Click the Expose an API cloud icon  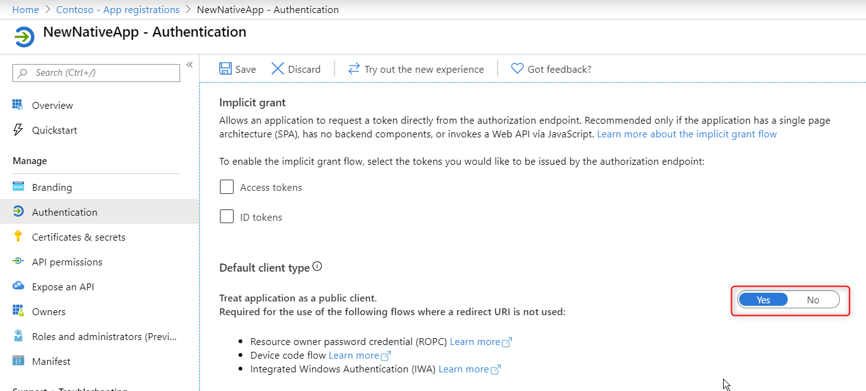[19, 287]
